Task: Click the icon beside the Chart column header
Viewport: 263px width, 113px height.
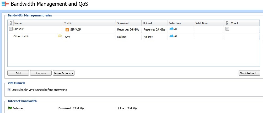Action: point(227,23)
